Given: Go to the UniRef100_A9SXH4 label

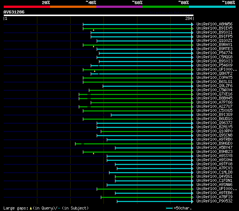Looking at the screenshot, I should [214, 160].
